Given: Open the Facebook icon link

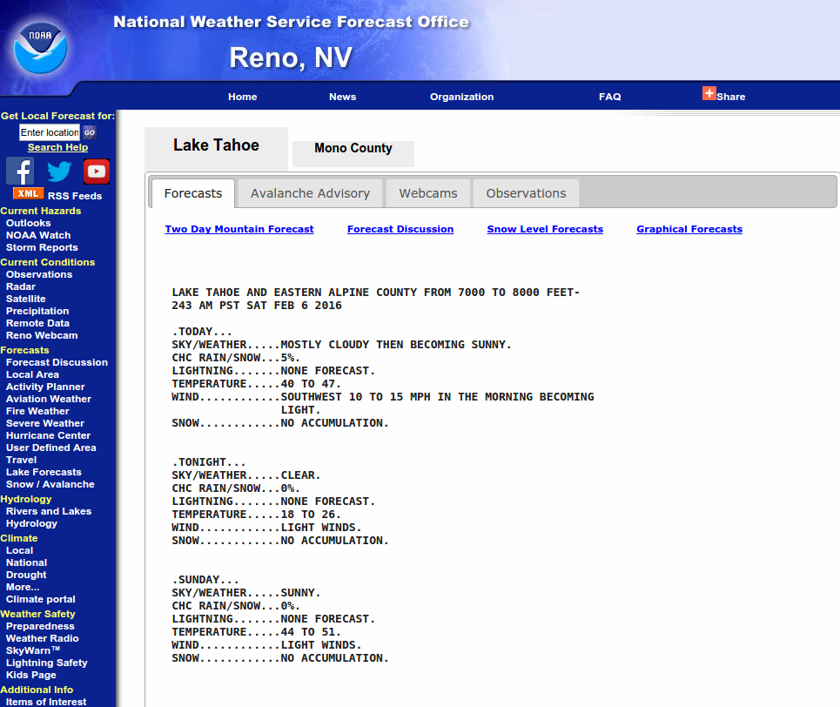Looking at the screenshot, I should coord(20,171).
